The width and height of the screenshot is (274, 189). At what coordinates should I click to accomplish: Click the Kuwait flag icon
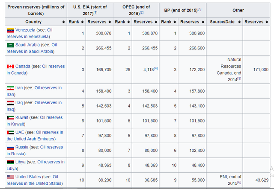point(10,118)
